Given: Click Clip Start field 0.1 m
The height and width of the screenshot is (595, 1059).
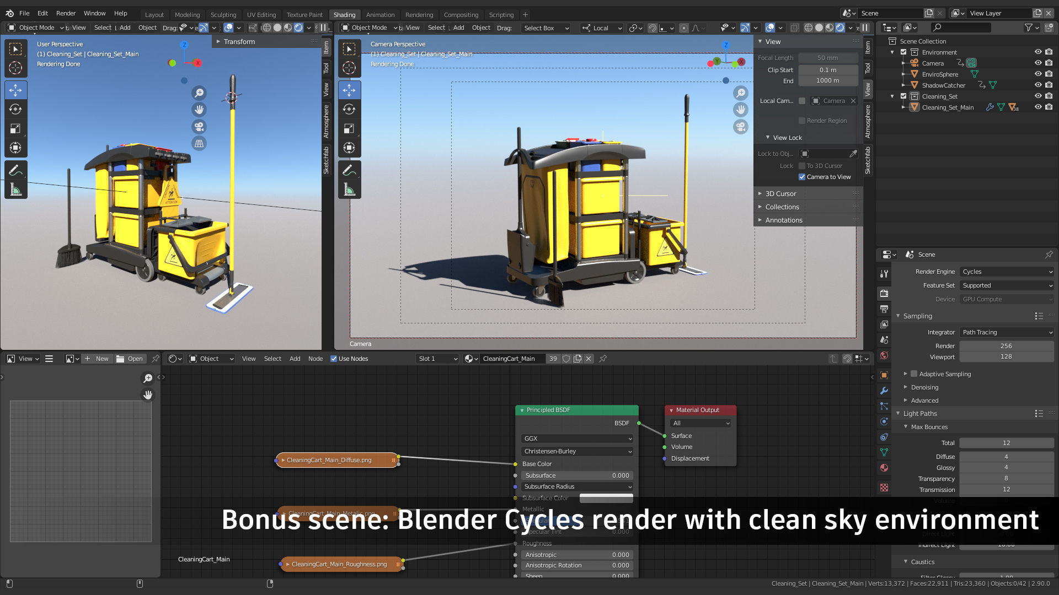Looking at the screenshot, I should click(x=828, y=70).
